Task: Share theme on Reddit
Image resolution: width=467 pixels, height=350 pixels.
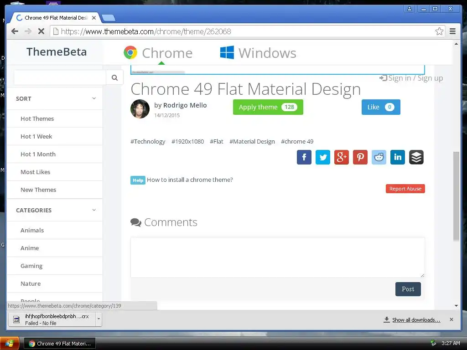Action: tap(379, 157)
